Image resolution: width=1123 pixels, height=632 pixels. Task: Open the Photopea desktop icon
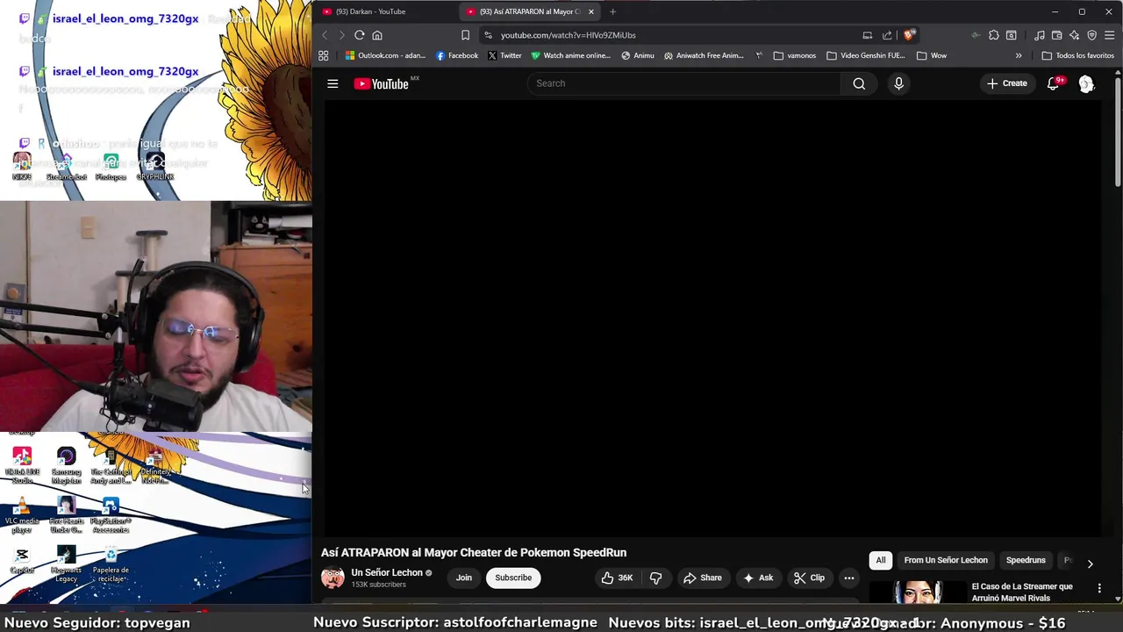click(111, 167)
